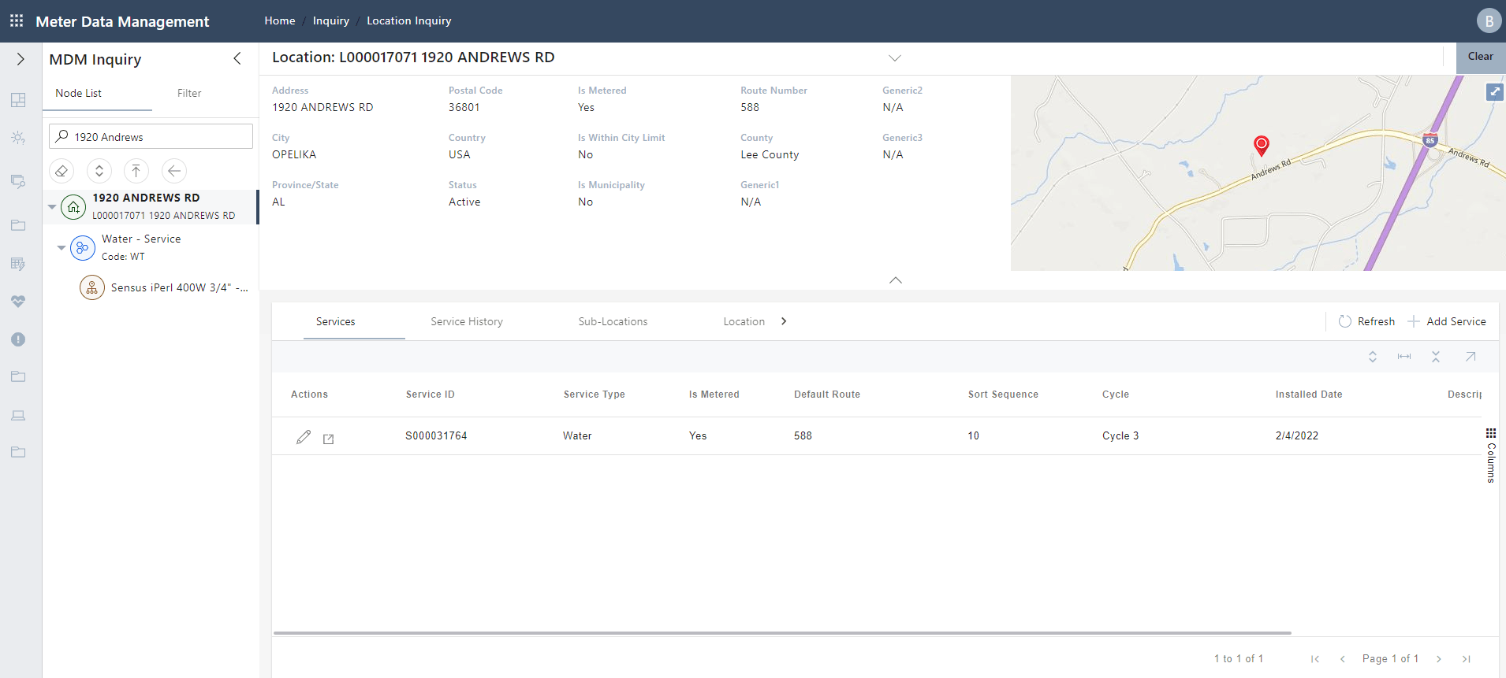Open the Filter tab

(x=189, y=93)
